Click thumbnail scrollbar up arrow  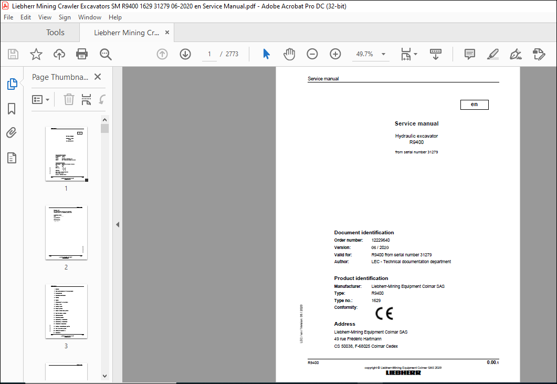coord(104,120)
